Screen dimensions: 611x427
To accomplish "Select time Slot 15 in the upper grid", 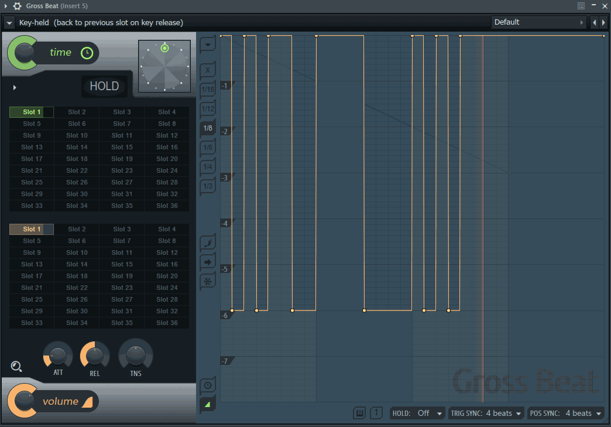I will (x=122, y=147).
